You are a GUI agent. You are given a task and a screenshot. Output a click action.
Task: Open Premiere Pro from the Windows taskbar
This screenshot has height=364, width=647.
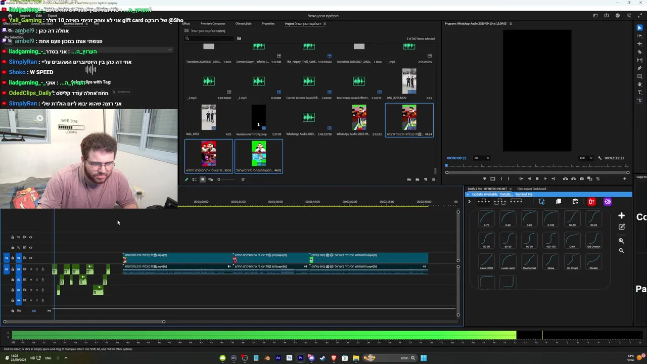click(300, 358)
